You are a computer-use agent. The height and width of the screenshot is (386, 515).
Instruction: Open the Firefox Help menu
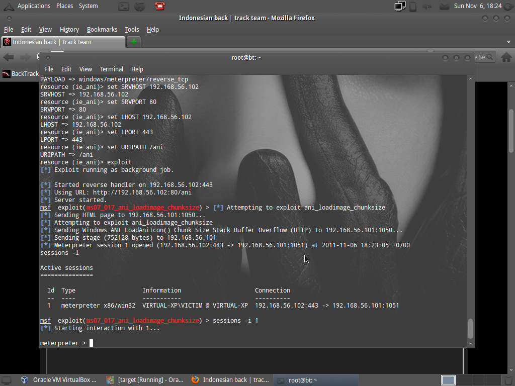(153, 30)
